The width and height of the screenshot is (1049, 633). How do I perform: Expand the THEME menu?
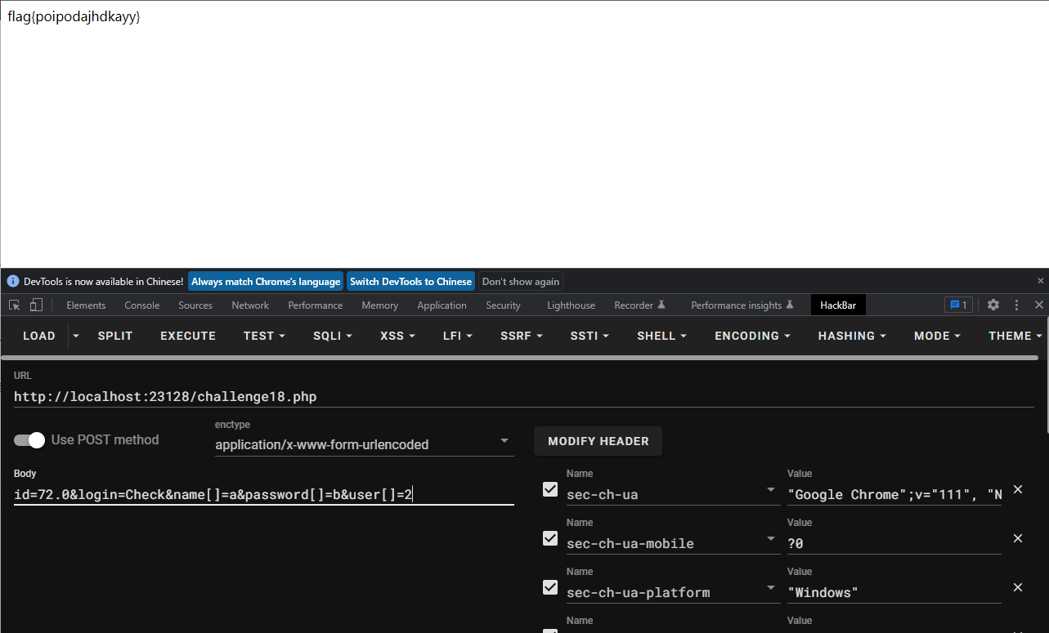[x=1015, y=336]
